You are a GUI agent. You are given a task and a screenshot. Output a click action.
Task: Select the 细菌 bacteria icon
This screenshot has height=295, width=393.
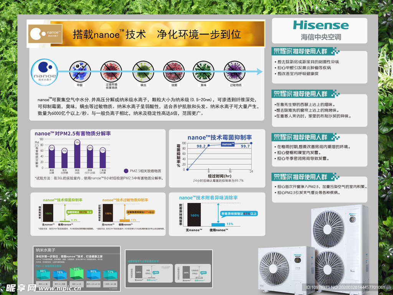click(x=173, y=71)
